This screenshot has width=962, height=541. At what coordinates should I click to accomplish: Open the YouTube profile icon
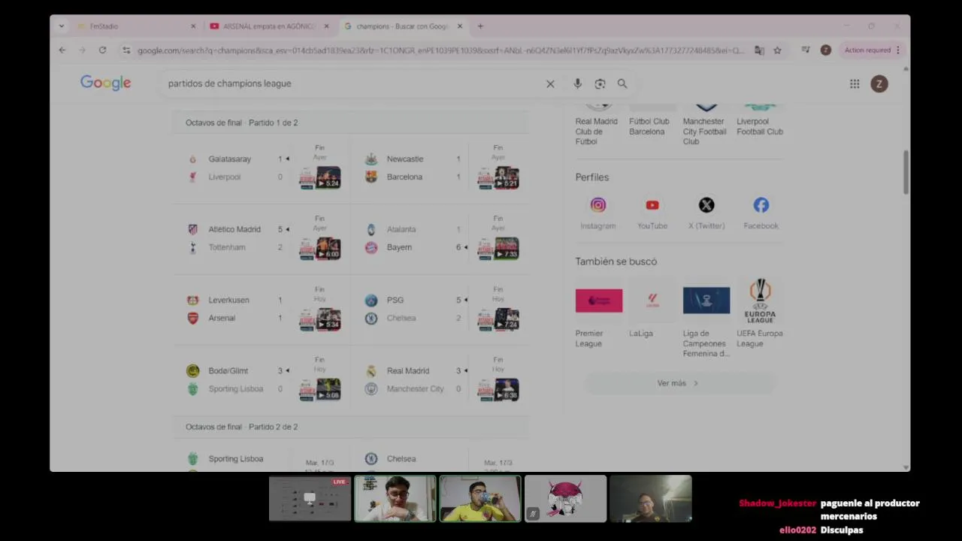click(x=652, y=205)
